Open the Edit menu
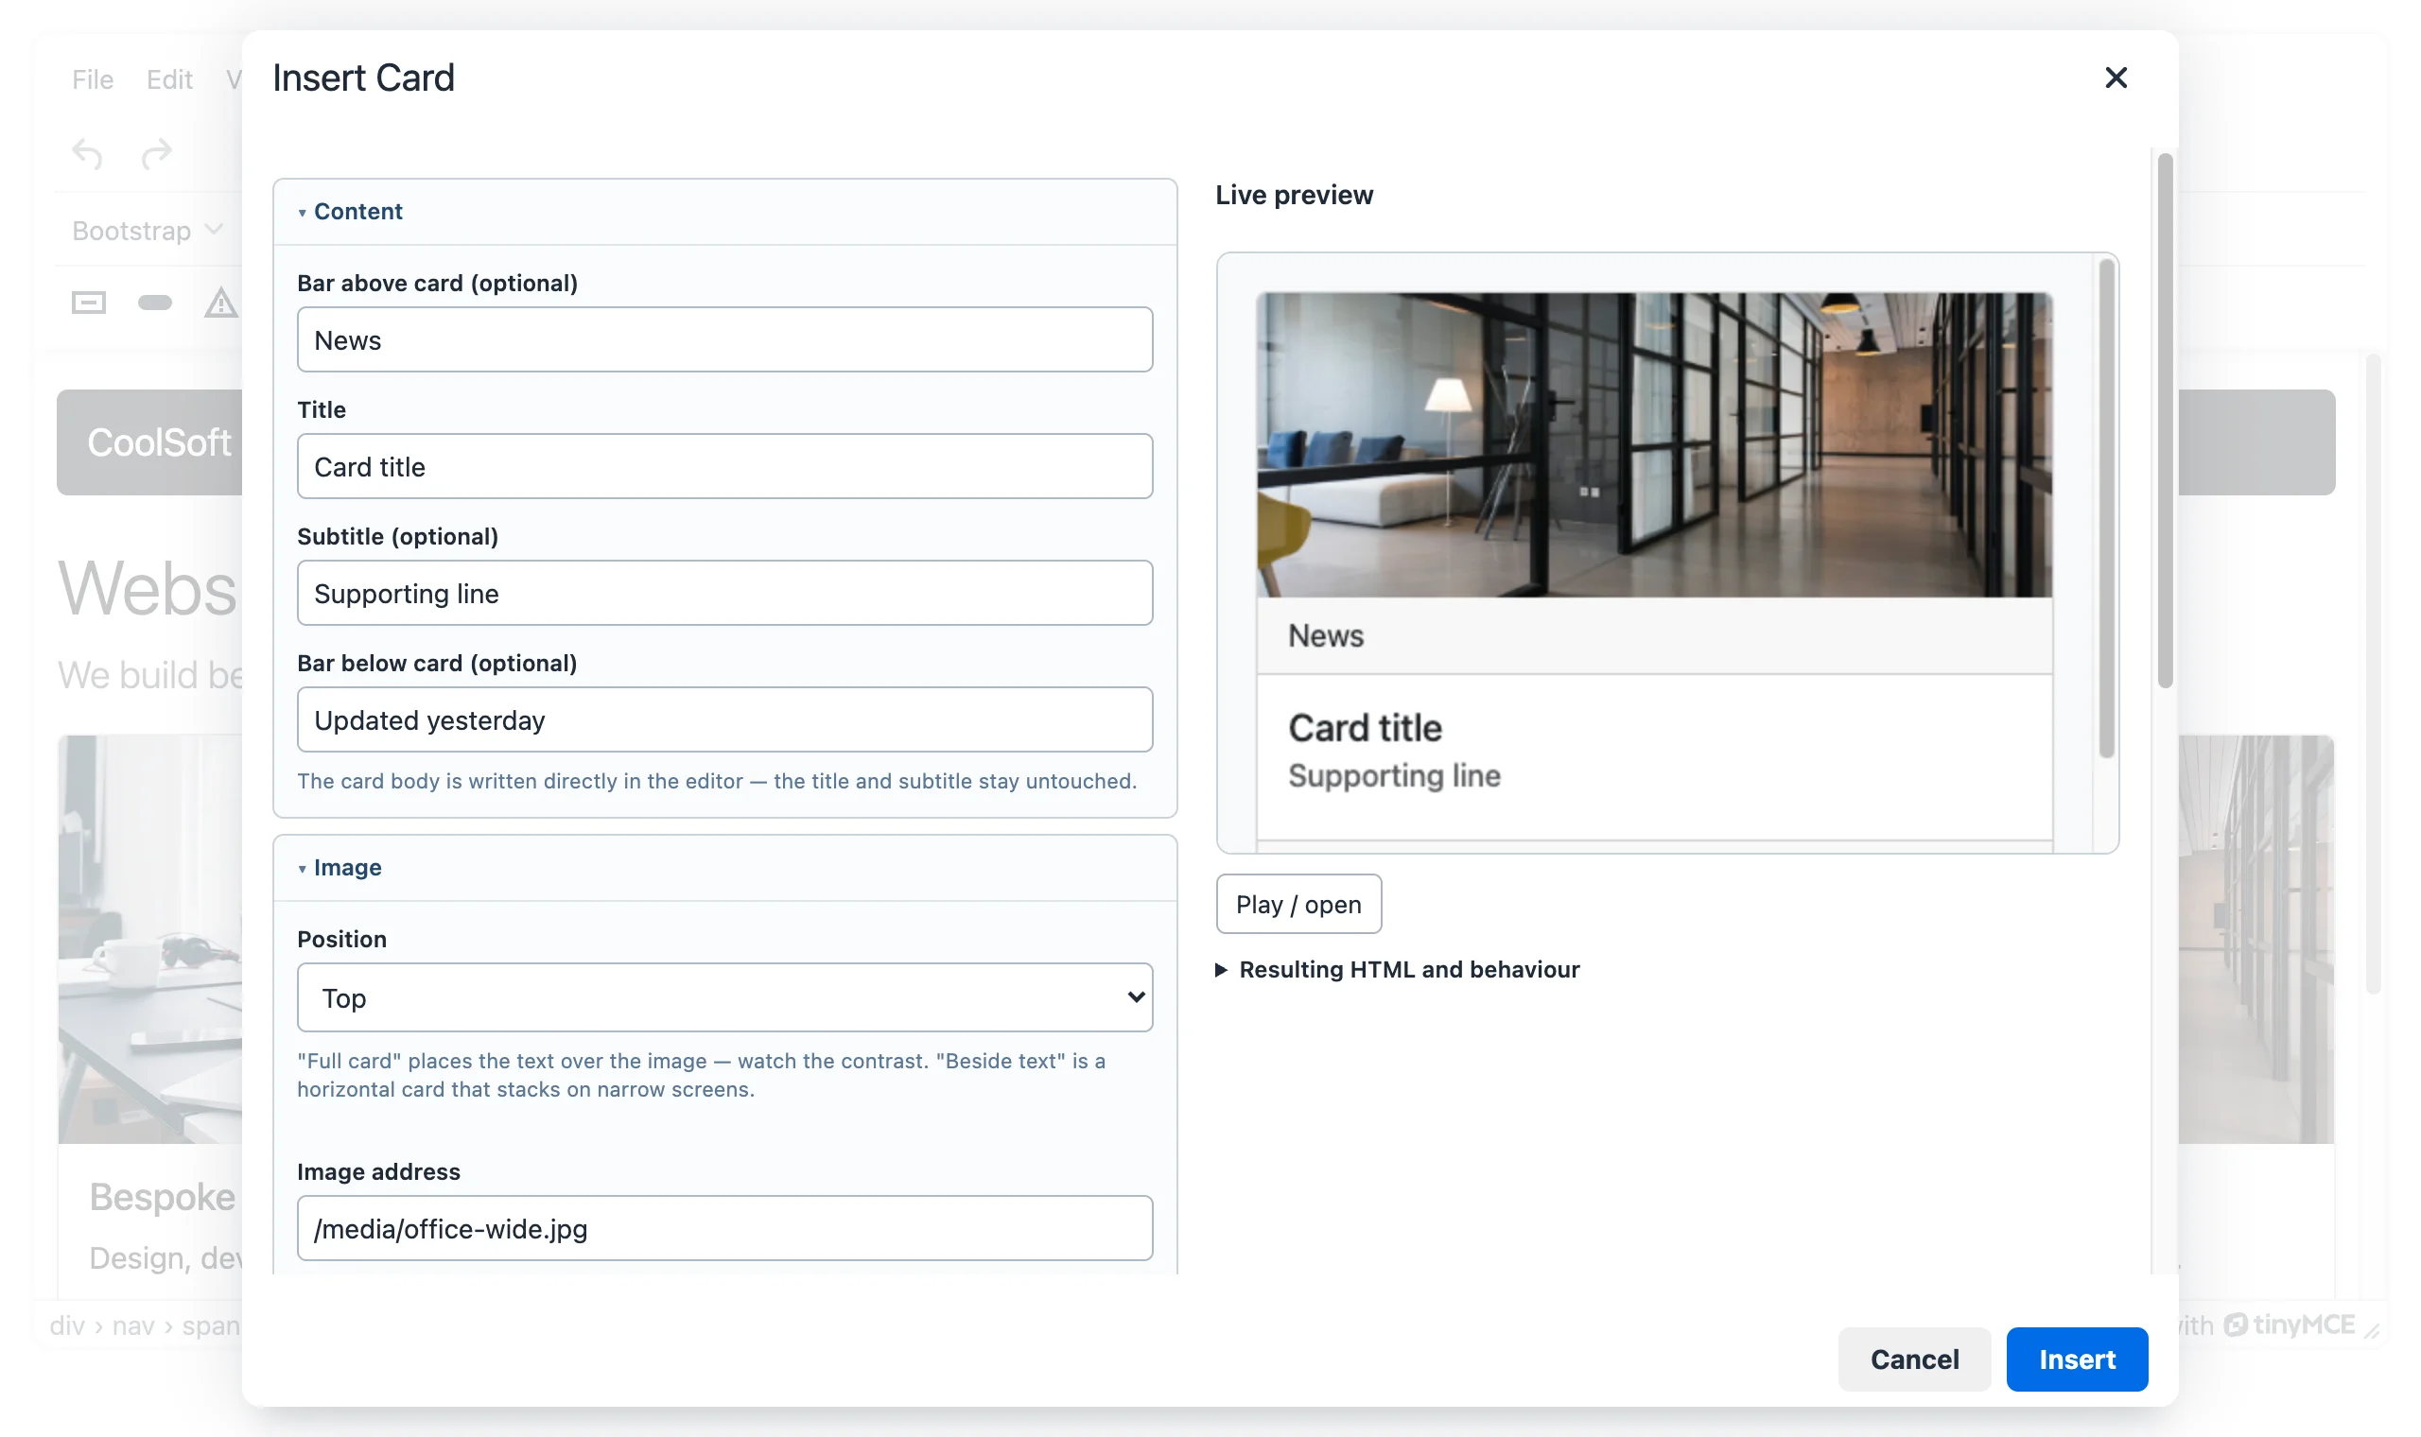This screenshot has width=2421, height=1437. [x=169, y=79]
